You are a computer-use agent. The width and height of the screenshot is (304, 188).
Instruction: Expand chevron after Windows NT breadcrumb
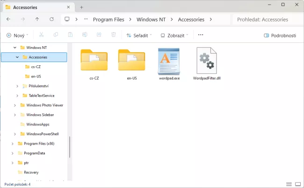[172, 20]
